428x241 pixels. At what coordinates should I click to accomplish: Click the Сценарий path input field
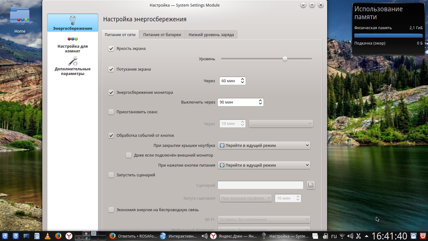tap(260, 185)
